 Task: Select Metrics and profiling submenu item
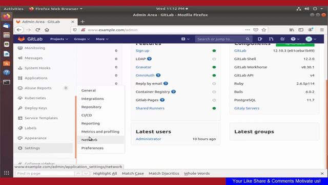tap(100, 132)
